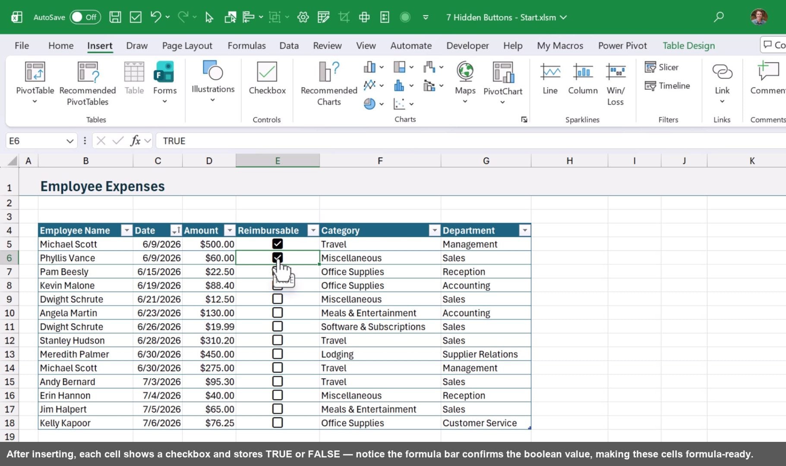The width and height of the screenshot is (786, 466).
Task: Open the Illustrations gallery
Action: click(x=213, y=82)
